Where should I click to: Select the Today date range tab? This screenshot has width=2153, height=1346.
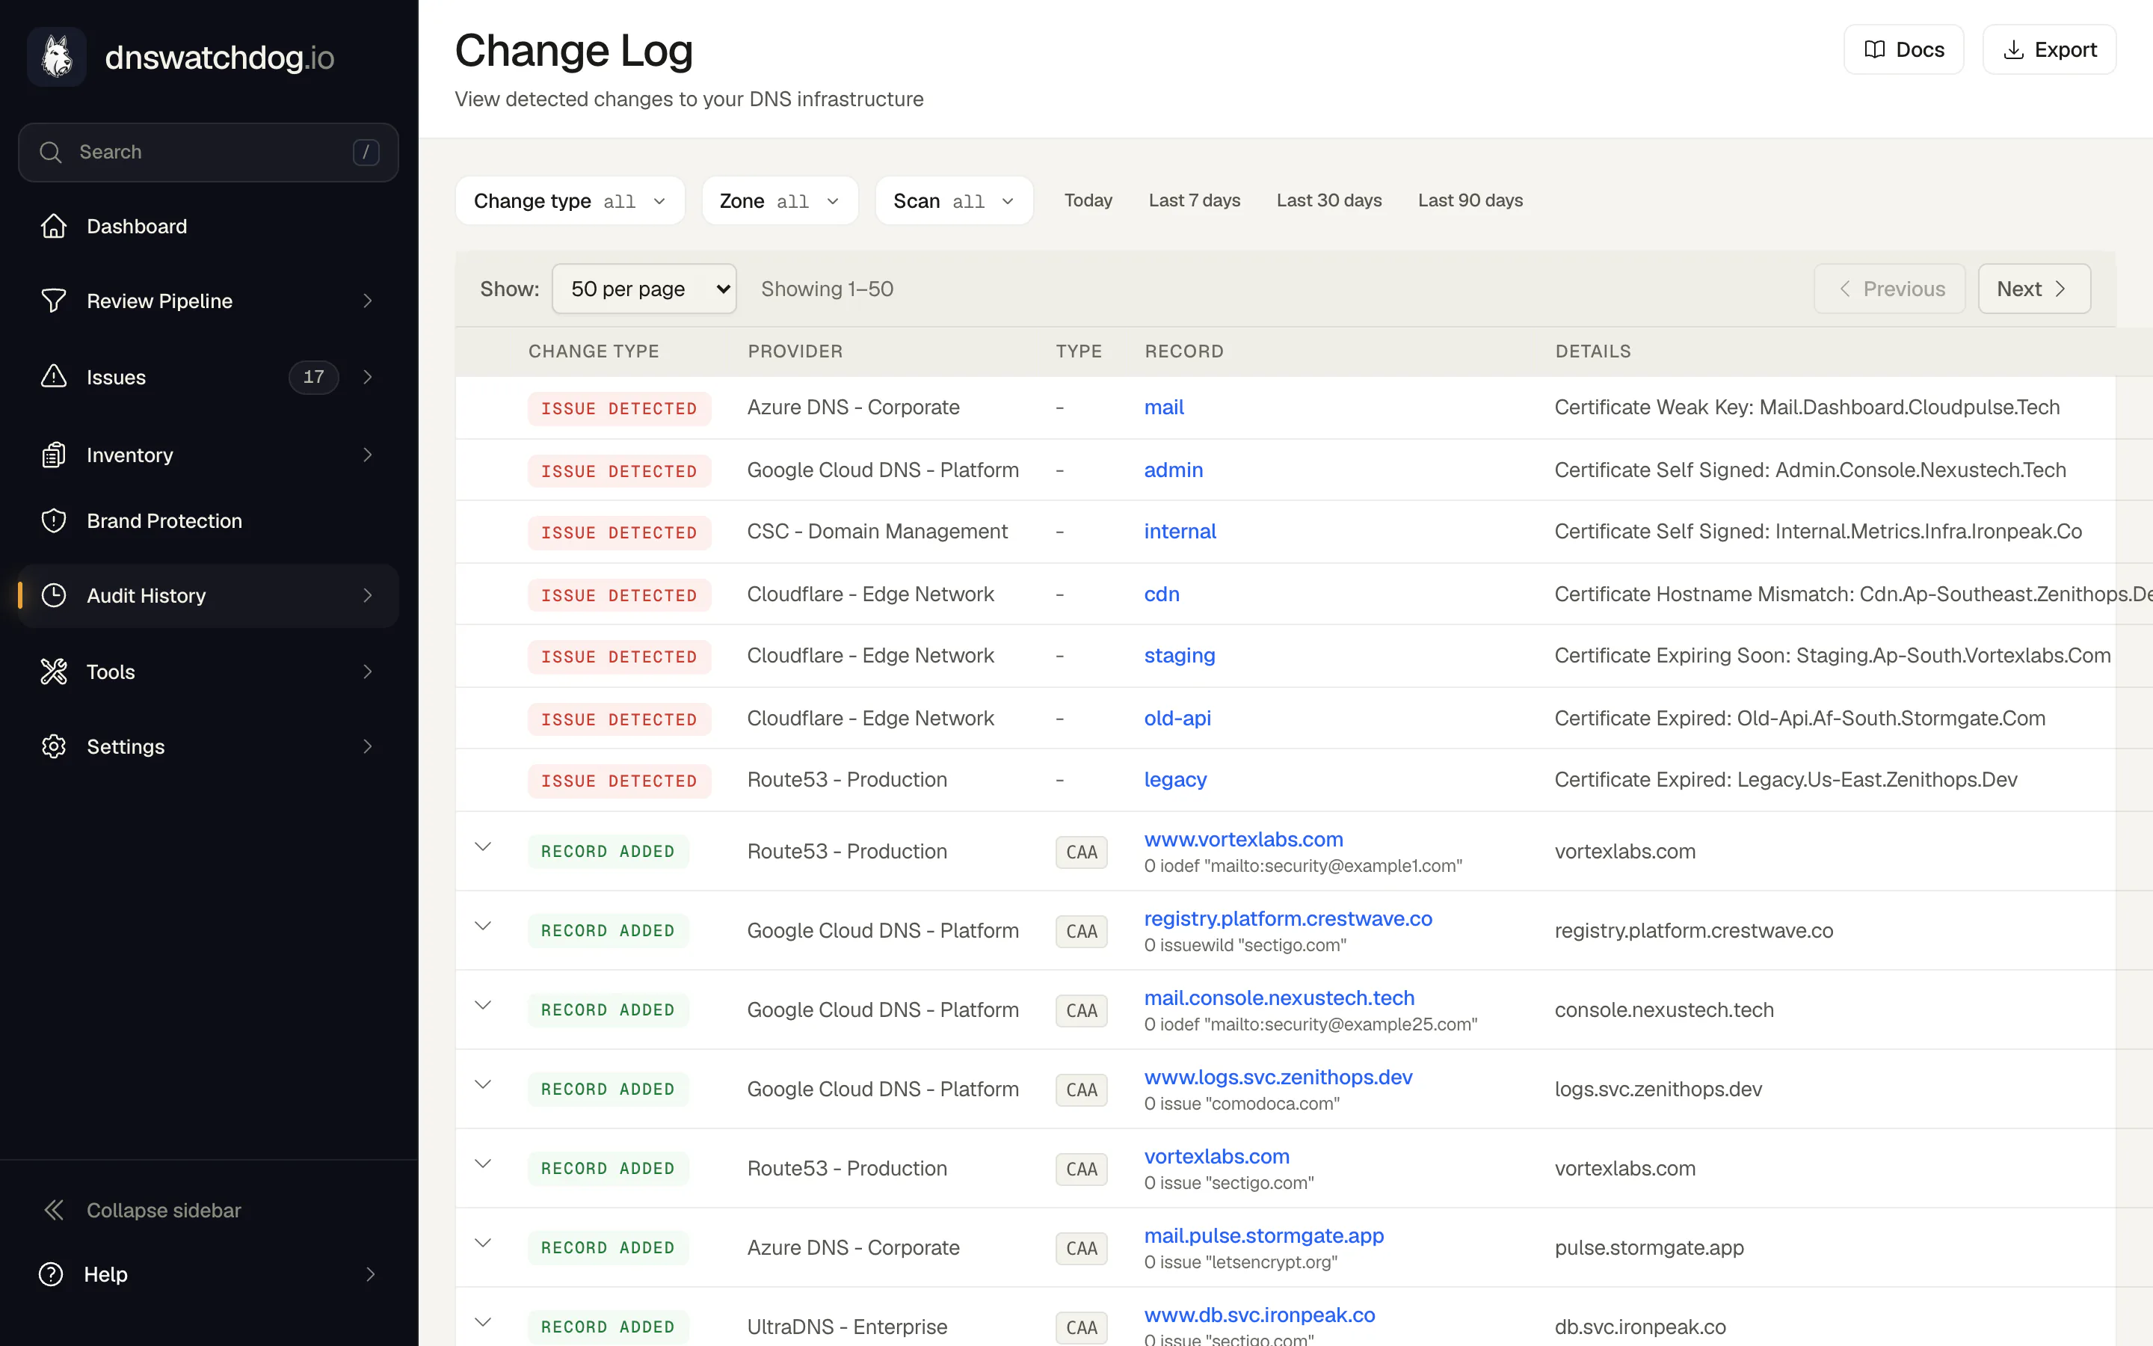click(x=1088, y=200)
